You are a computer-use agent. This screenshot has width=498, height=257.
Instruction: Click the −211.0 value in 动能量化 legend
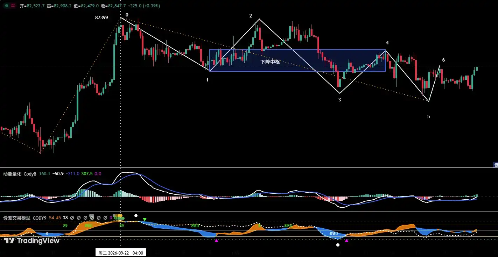72,174
